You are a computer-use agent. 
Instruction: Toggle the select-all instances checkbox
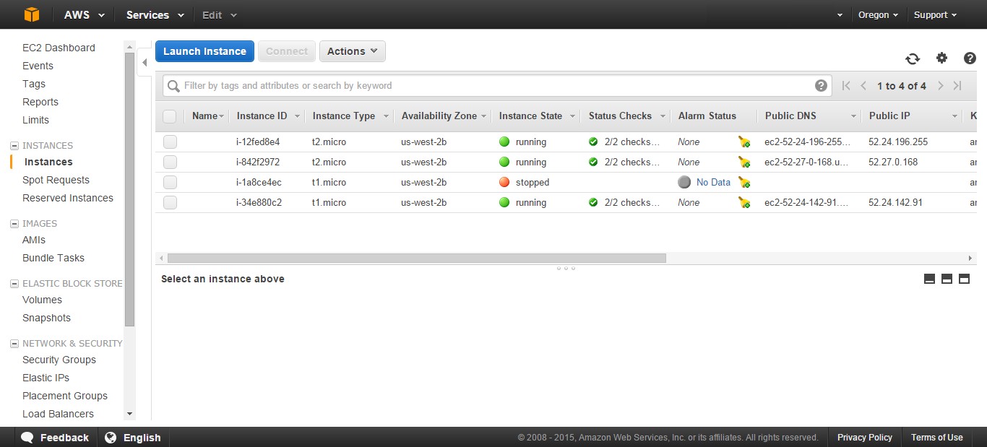point(170,116)
